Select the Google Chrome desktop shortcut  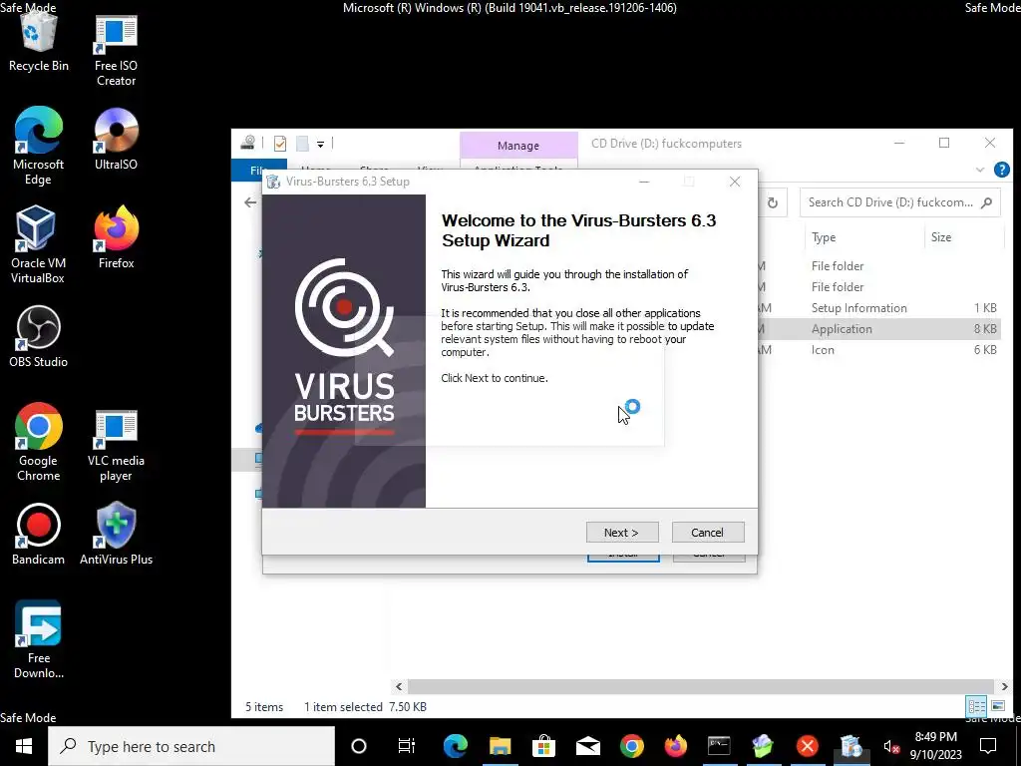[x=39, y=442]
